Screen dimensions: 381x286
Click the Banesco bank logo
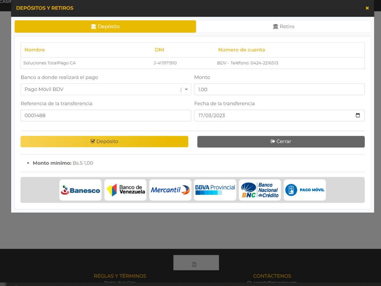click(80, 190)
